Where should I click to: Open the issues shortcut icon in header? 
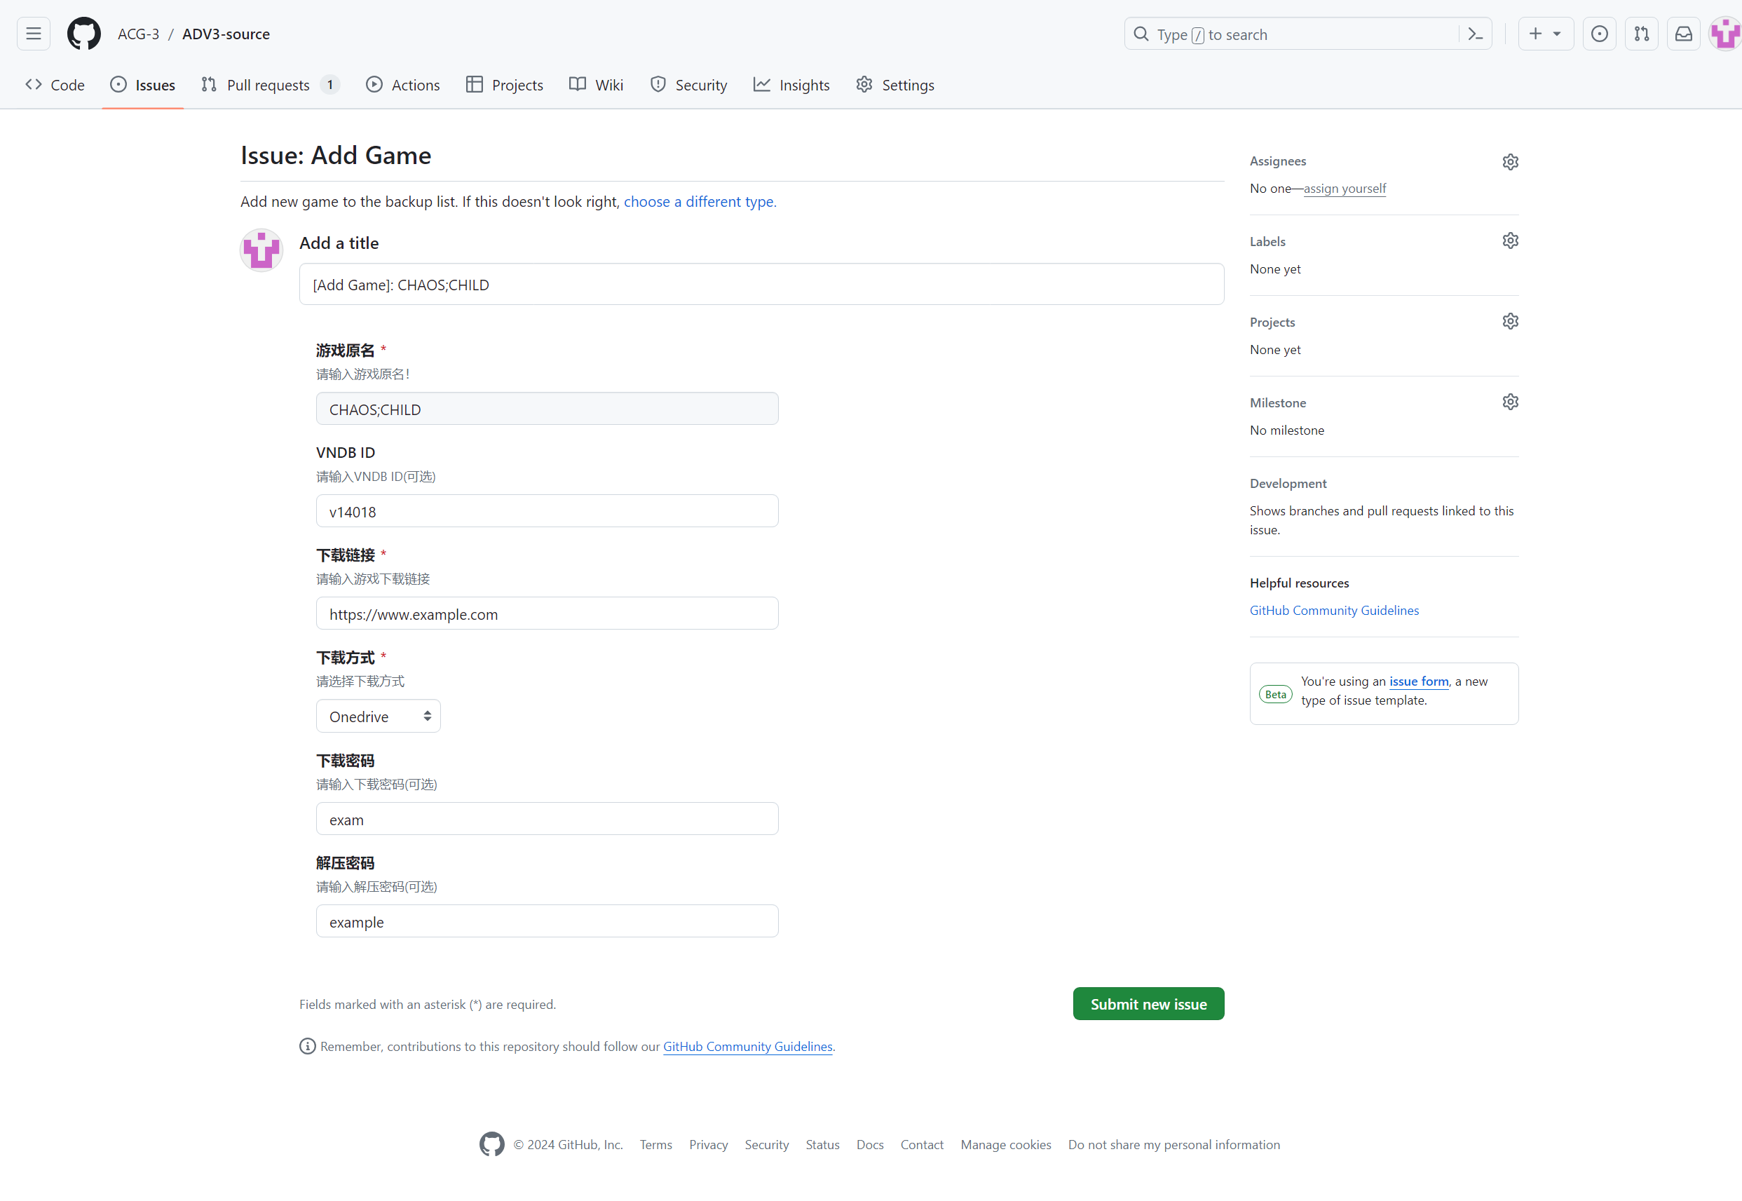(x=1599, y=34)
